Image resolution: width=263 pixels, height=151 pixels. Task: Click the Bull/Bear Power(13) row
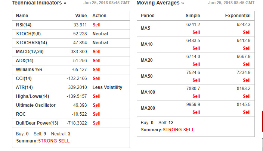click(x=71, y=123)
